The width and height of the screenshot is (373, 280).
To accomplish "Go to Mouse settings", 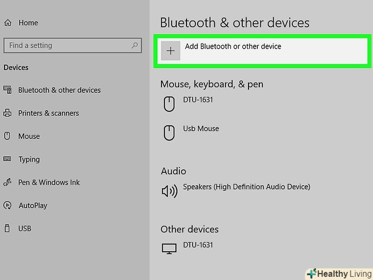I will [x=29, y=136].
